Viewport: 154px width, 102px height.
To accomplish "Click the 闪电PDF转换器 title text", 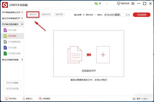I will pos(18,5).
